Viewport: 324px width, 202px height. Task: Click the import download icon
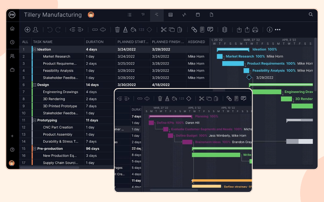pyautogui.click(x=239, y=29)
